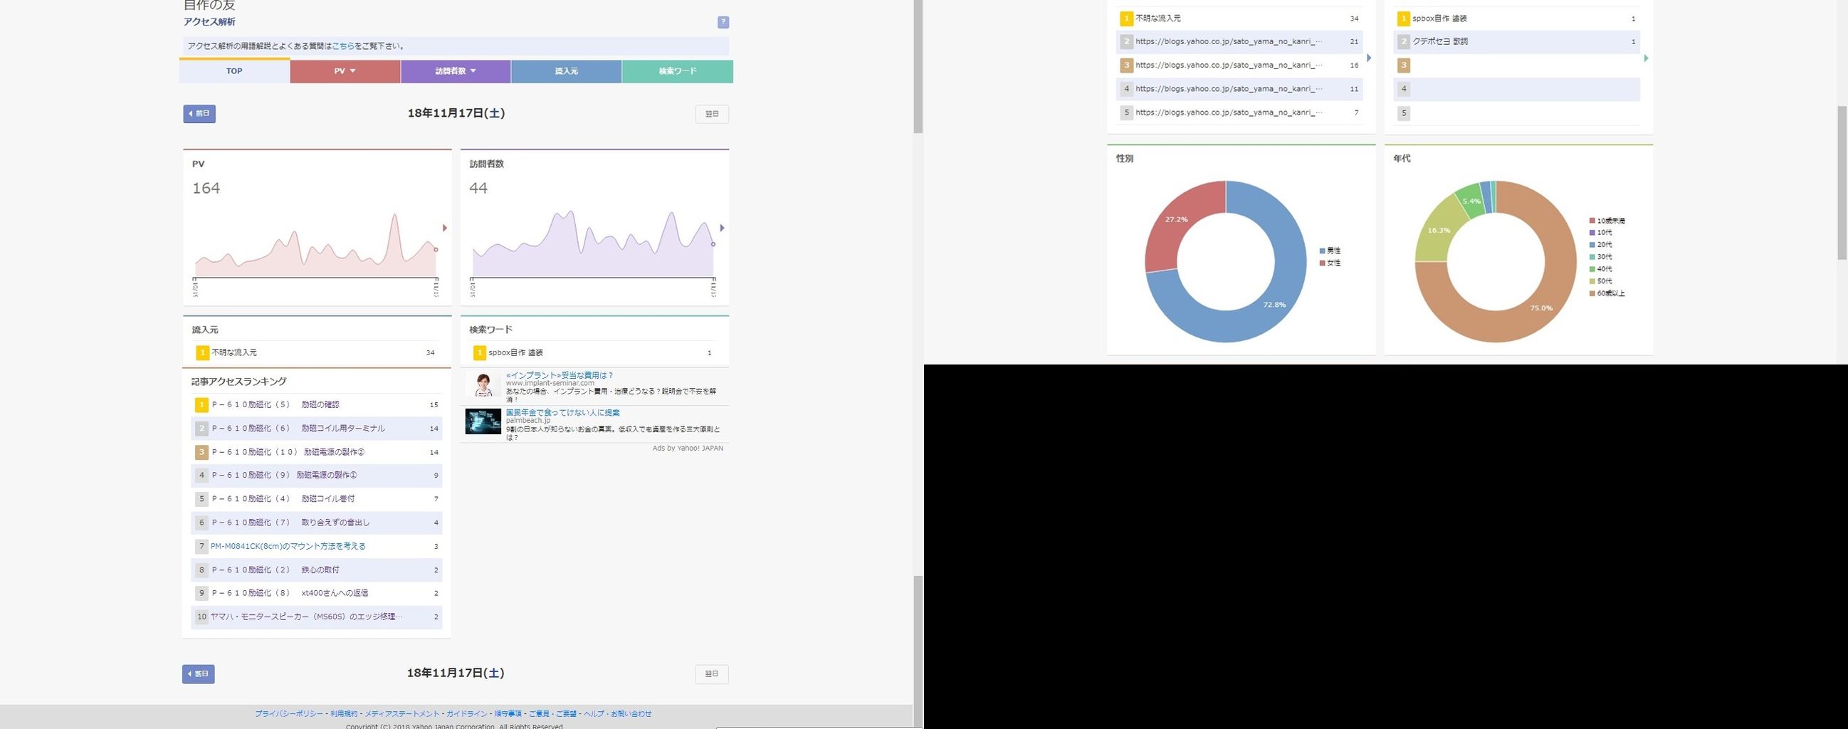Select ranking row Ｐ－６１０励磁化（５） 励磁の確認
1848x729 pixels.
(x=316, y=404)
